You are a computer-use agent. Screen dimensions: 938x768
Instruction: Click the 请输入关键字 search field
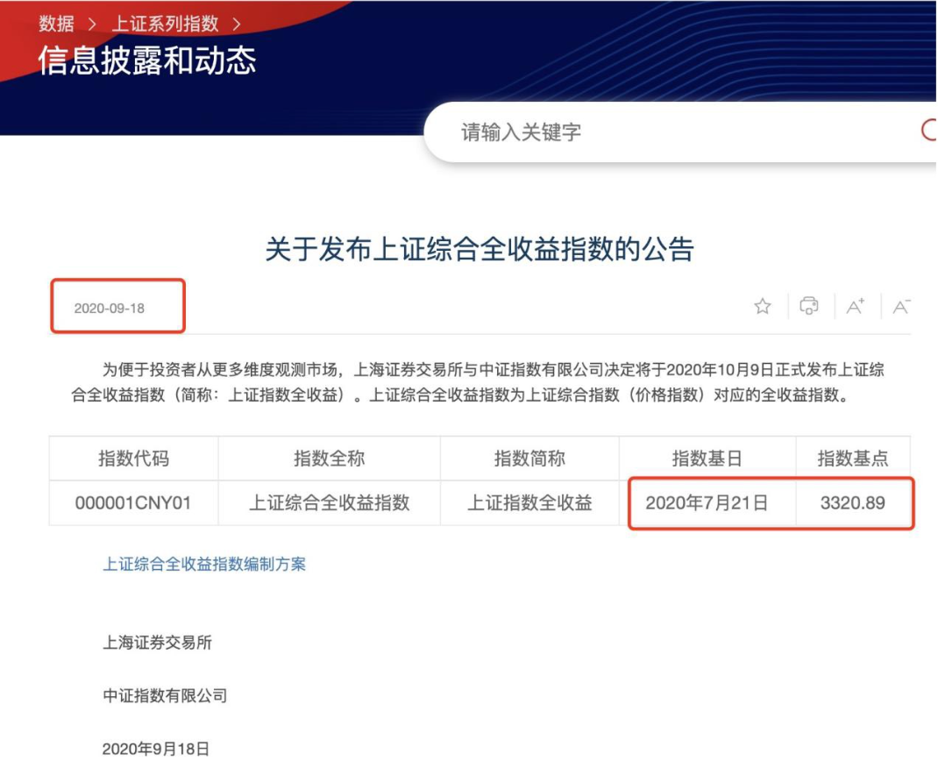click(680, 132)
